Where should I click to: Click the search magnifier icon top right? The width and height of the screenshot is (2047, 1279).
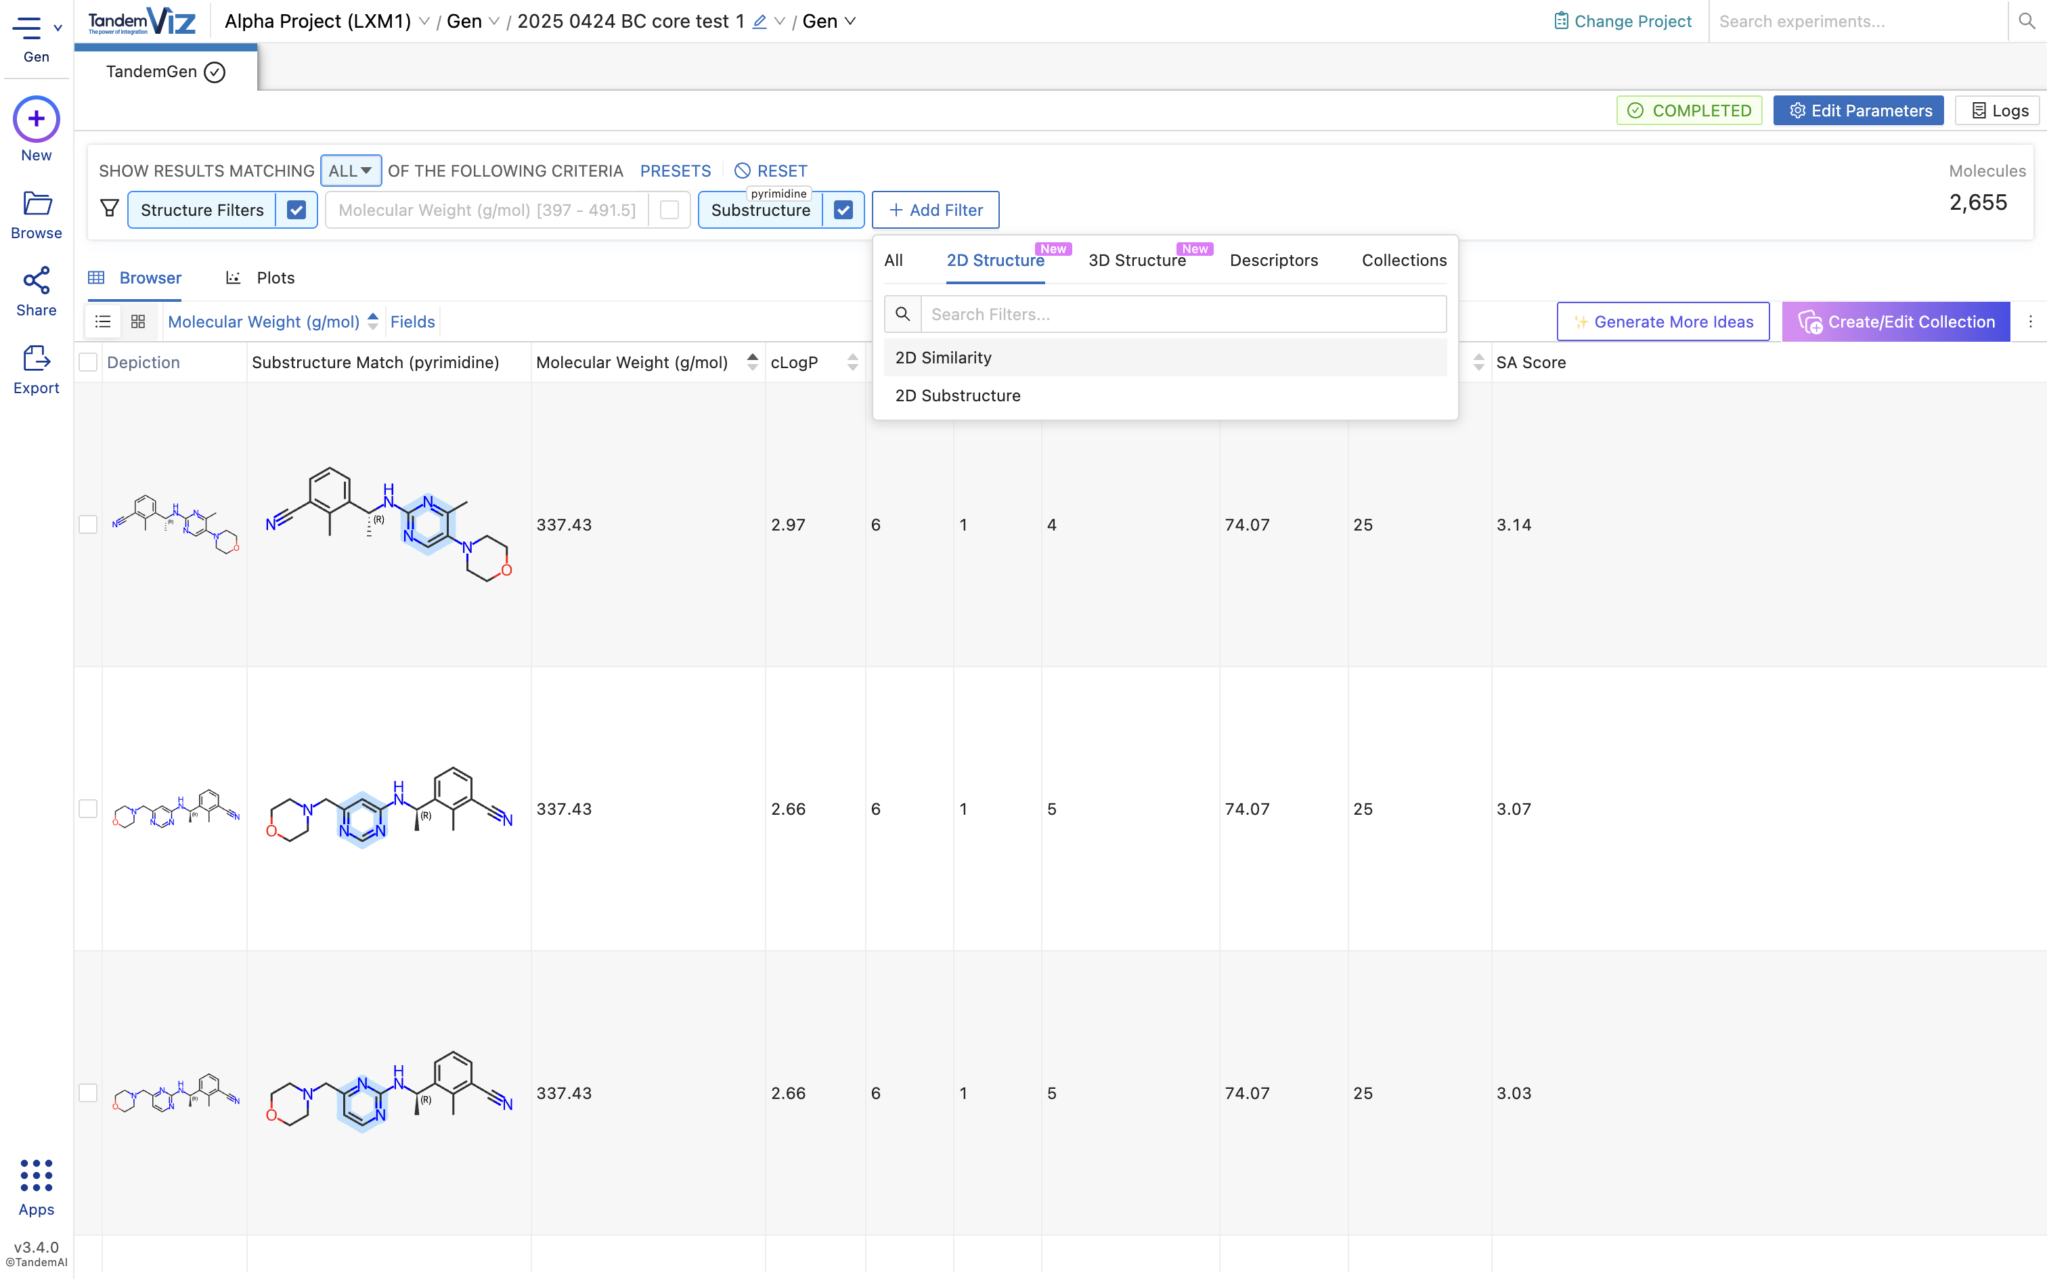click(x=2026, y=21)
